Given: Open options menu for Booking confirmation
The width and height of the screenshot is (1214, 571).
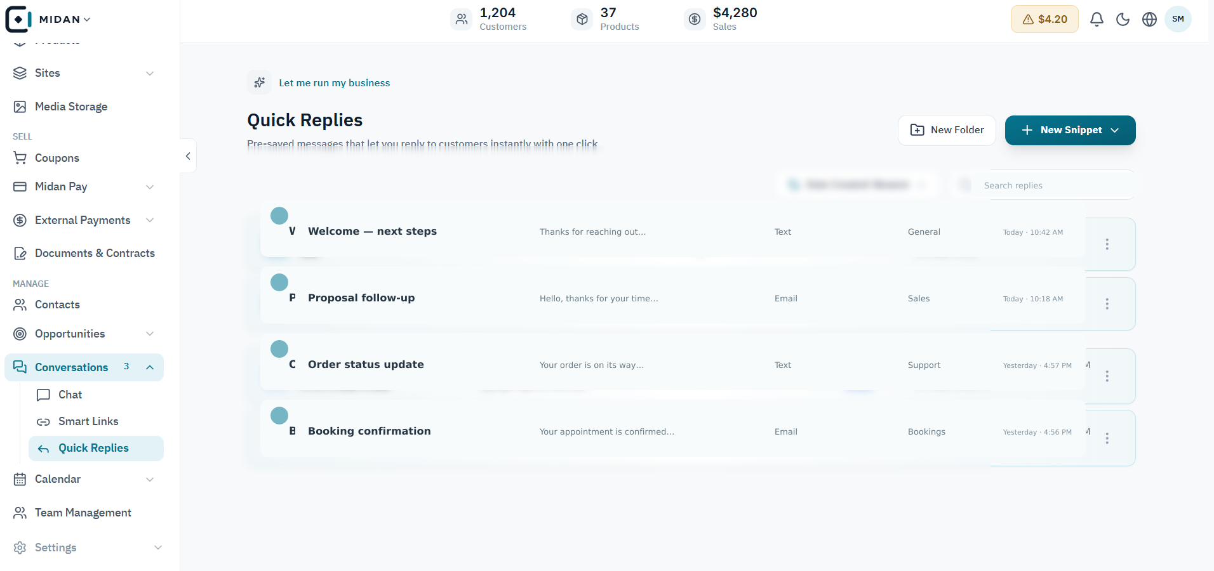Looking at the screenshot, I should point(1107,438).
